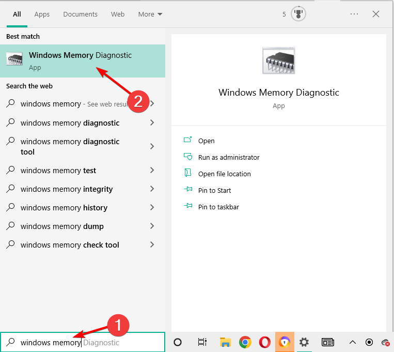Launch Opera browser from taskbar
This screenshot has height=352, width=394.
click(264, 342)
